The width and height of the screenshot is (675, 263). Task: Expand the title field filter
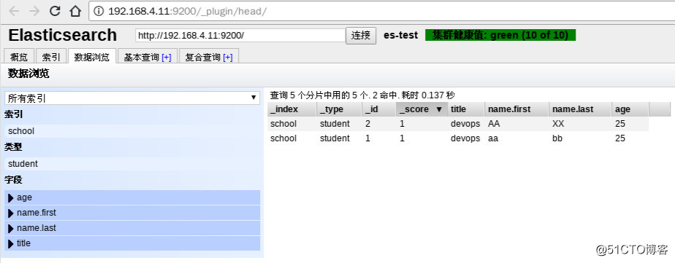coord(132,243)
